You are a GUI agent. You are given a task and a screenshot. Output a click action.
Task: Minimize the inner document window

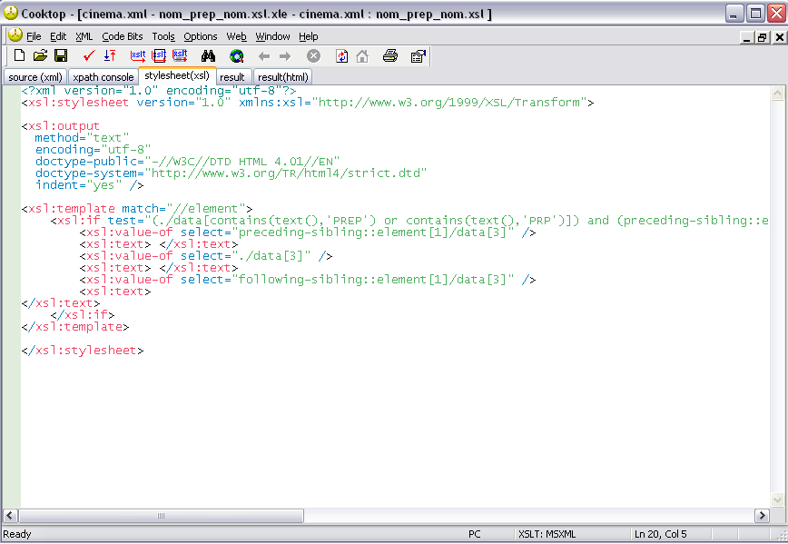pos(747,37)
